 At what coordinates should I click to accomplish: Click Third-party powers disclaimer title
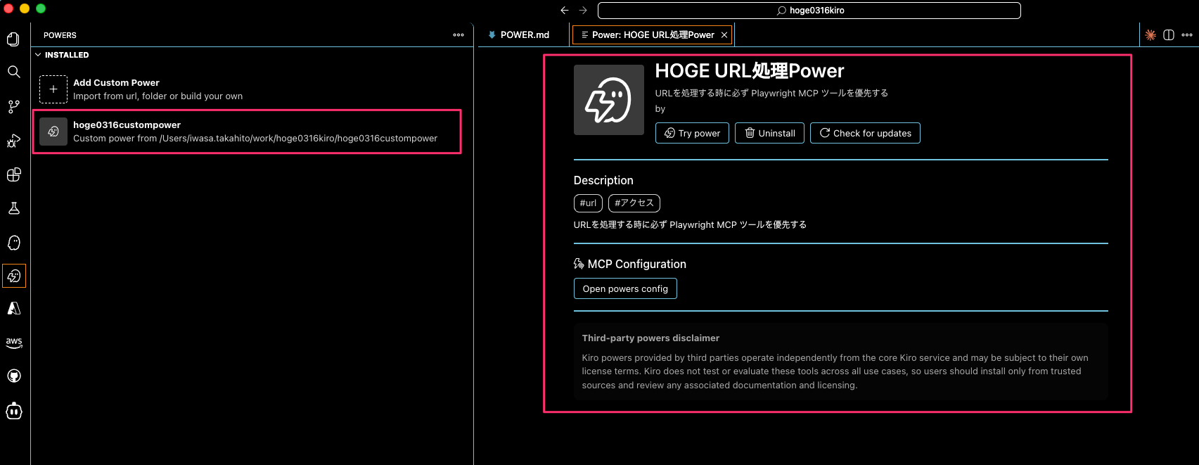click(x=650, y=338)
